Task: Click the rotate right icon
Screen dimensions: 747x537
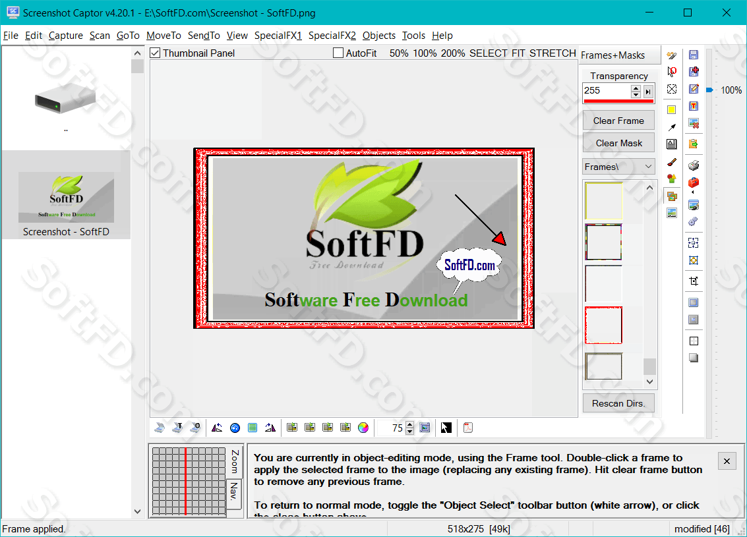Action: pyautogui.click(x=270, y=428)
